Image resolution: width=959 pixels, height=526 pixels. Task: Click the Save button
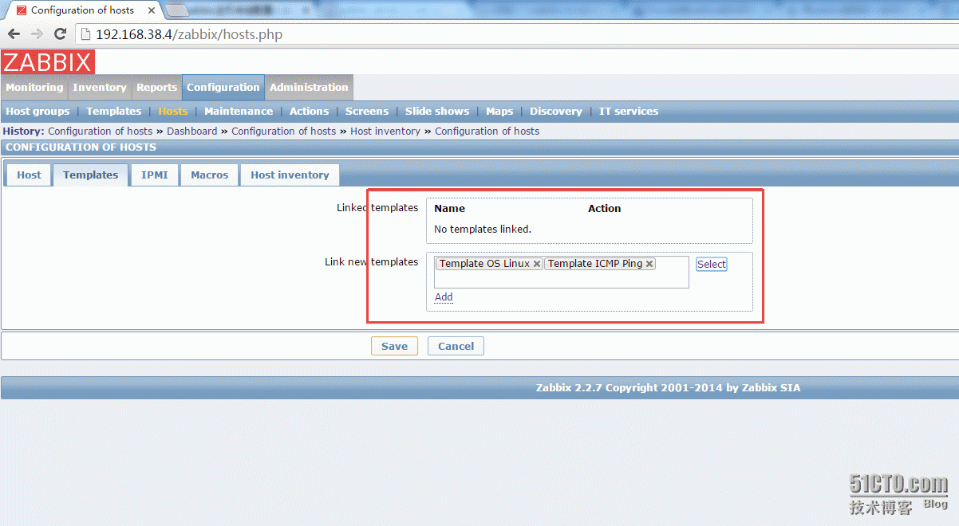point(394,346)
